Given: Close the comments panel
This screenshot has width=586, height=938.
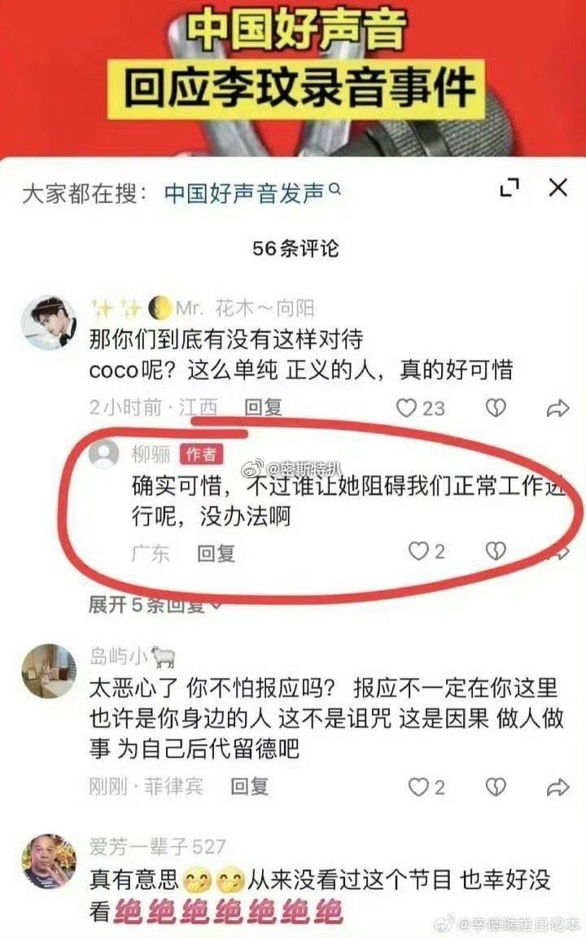Looking at the screenshot, I should 558,187.
